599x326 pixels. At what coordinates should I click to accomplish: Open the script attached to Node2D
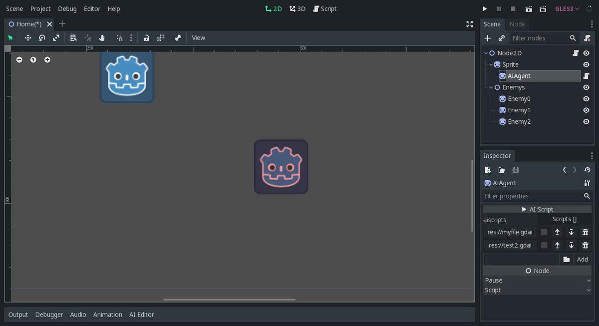point(576,53)
